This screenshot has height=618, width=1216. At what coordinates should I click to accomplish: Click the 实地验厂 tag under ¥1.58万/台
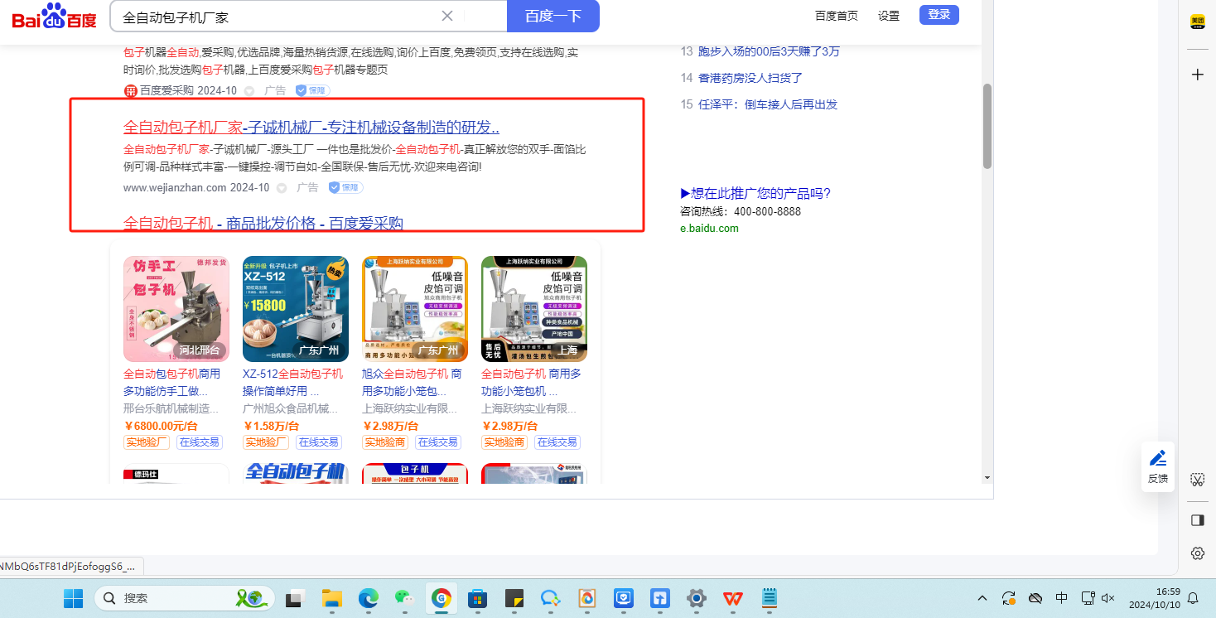(x=266, y=442)
